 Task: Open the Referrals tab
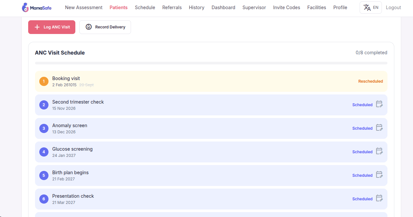click(x=172, y=8)
